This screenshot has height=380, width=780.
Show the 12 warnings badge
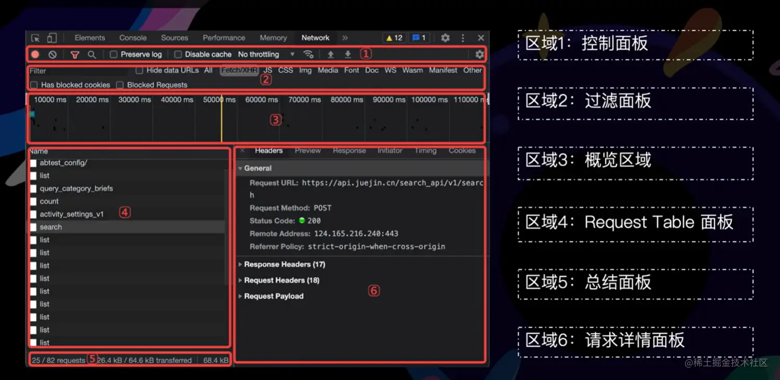394,38
